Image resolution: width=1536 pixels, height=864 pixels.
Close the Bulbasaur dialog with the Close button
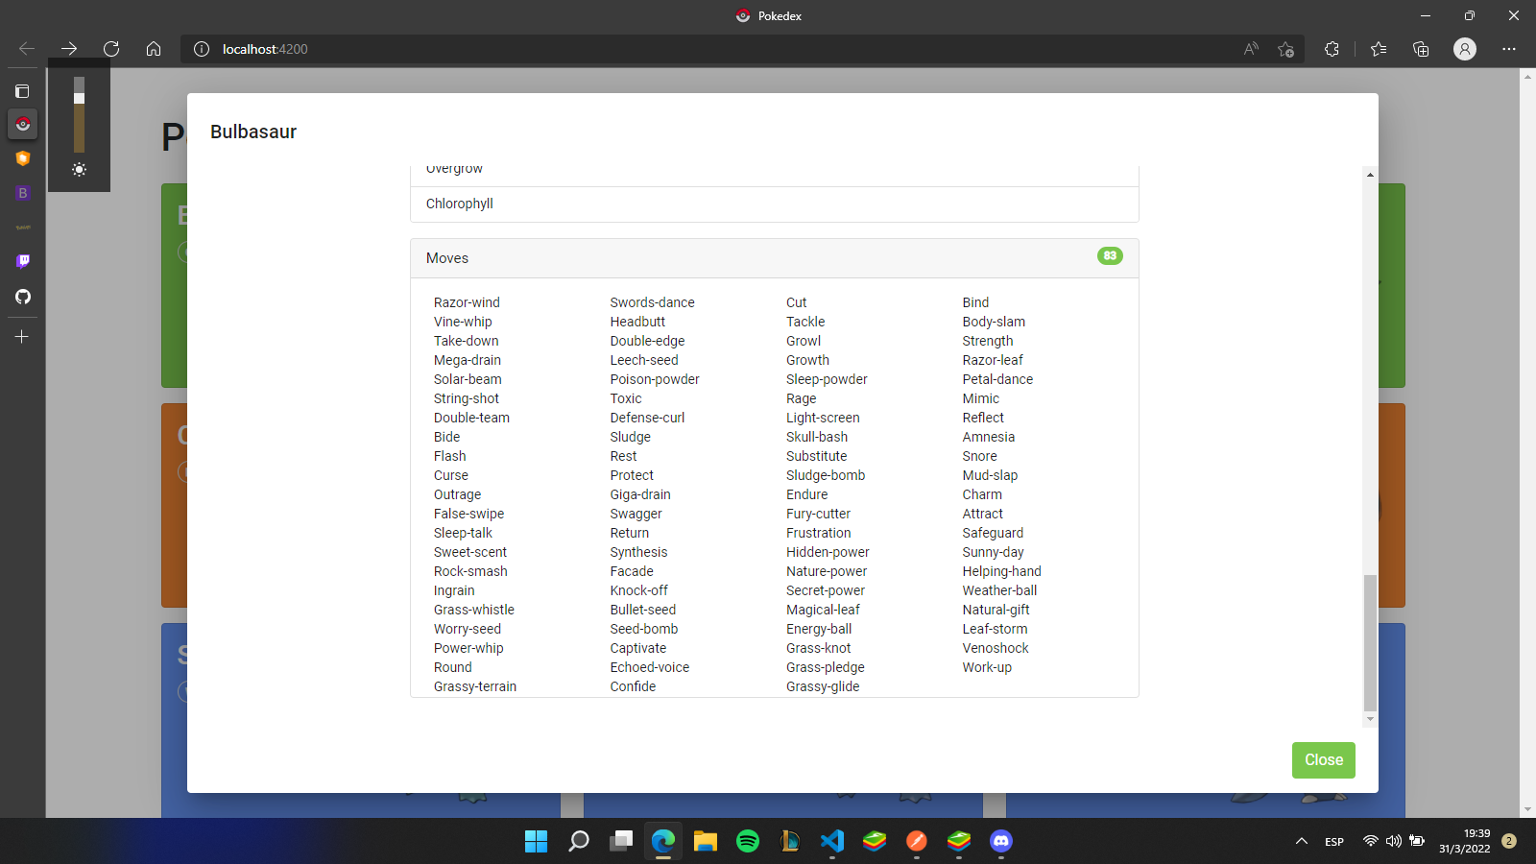point(1323,760)
